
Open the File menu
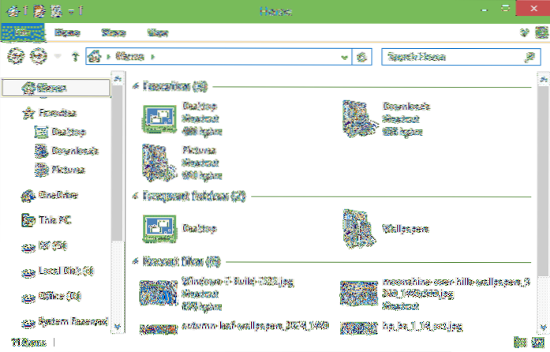pyautogui.click(x=24, y=33)
